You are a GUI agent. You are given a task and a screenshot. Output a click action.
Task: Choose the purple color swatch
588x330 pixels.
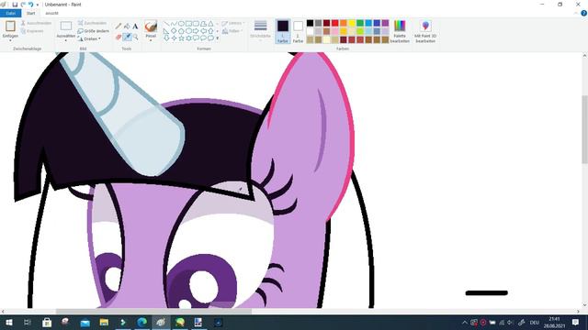point(385,23)
